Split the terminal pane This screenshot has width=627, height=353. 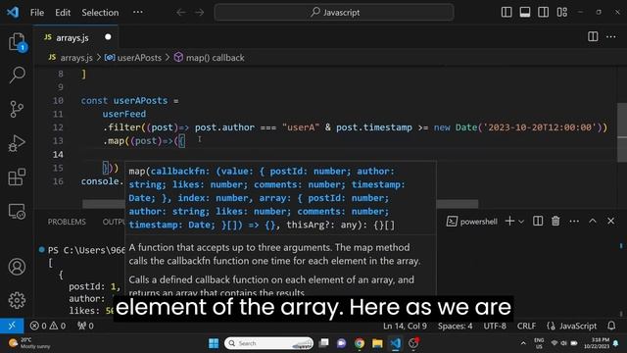click(538, 221)
